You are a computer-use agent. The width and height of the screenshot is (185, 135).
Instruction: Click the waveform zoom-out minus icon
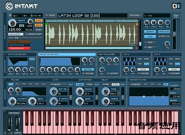(x=134, y=48)
